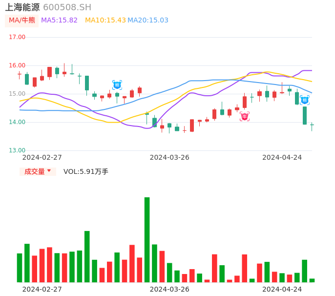The width and height of the screenshot is (335, 296).
Task: Click the stock code 600508.SH
Action: click(x=67, y=7)
